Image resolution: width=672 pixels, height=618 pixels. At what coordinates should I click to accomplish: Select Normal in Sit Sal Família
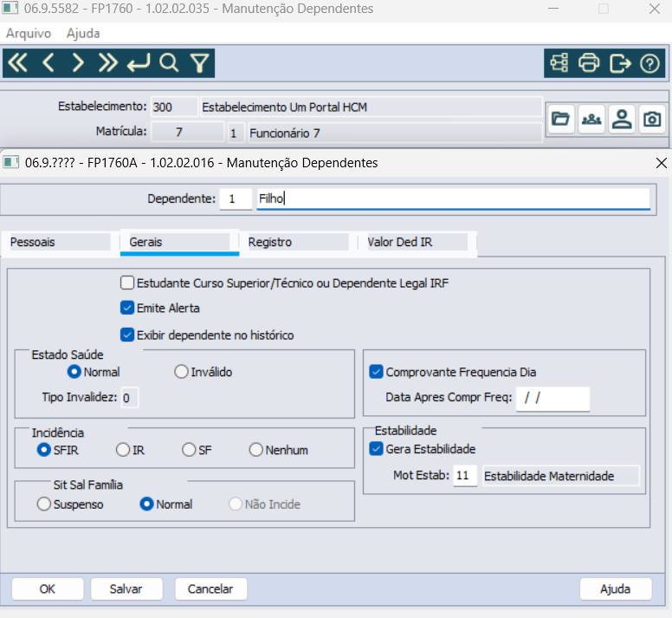[x=146, y=504]
